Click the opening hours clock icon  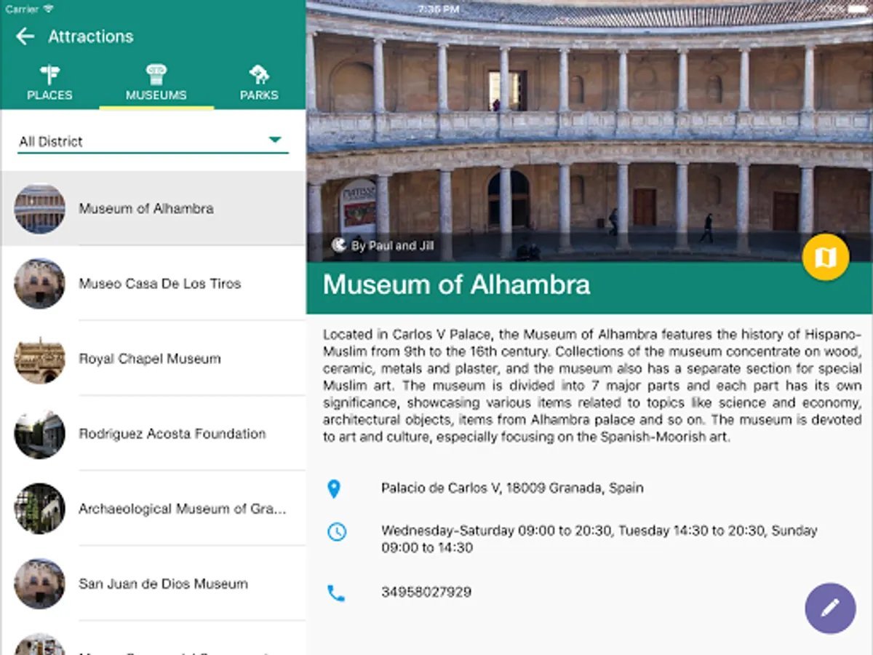pos(336,532)
